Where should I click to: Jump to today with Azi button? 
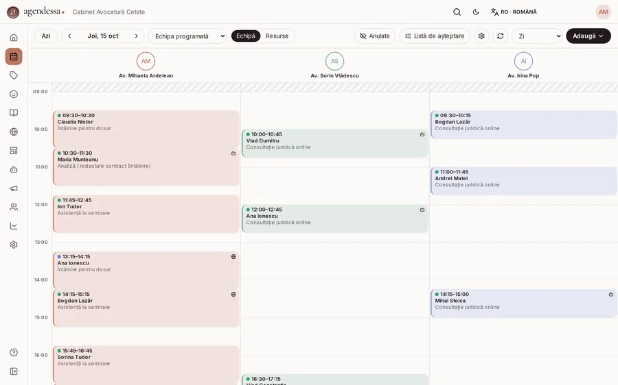pos(46,36)
